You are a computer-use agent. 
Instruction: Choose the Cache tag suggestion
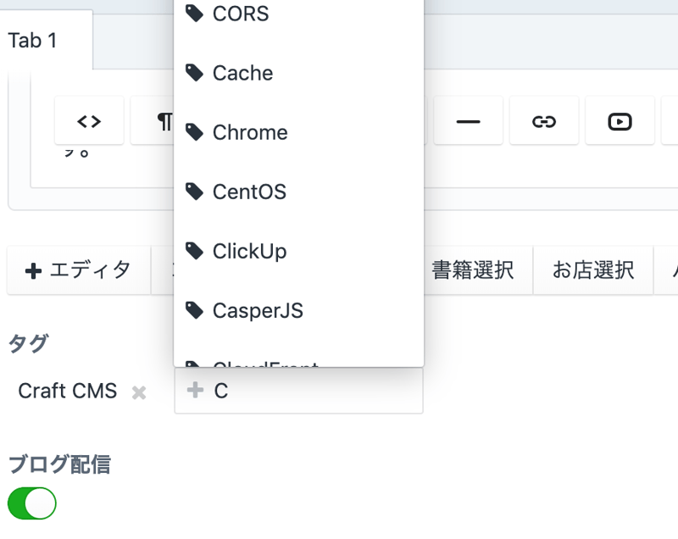(242, 73)
